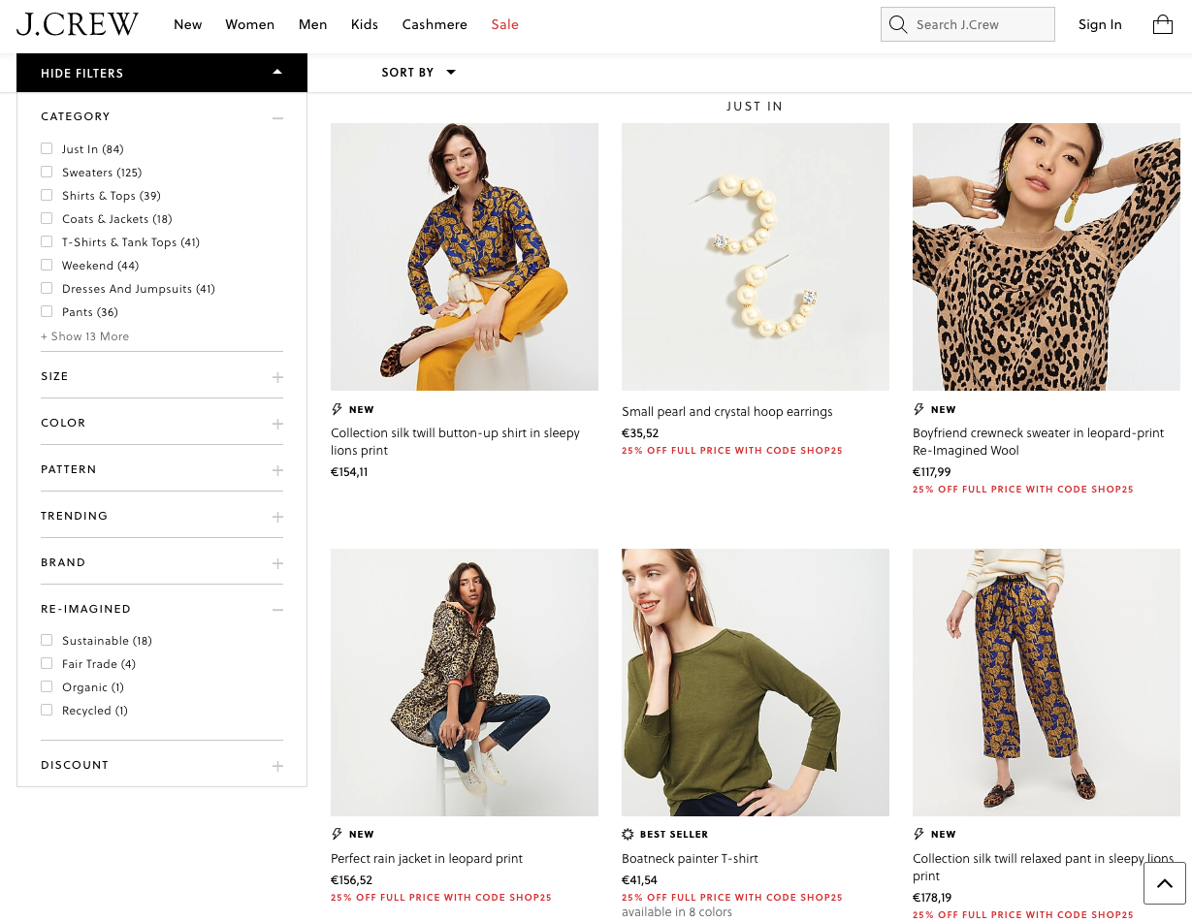
Task: Open the Sort By dropdown
Action: tap(419, 72)
